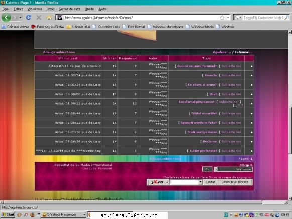292x219 pixels.
Task: Go to the Home page icon
Action: tap(49, 18)
